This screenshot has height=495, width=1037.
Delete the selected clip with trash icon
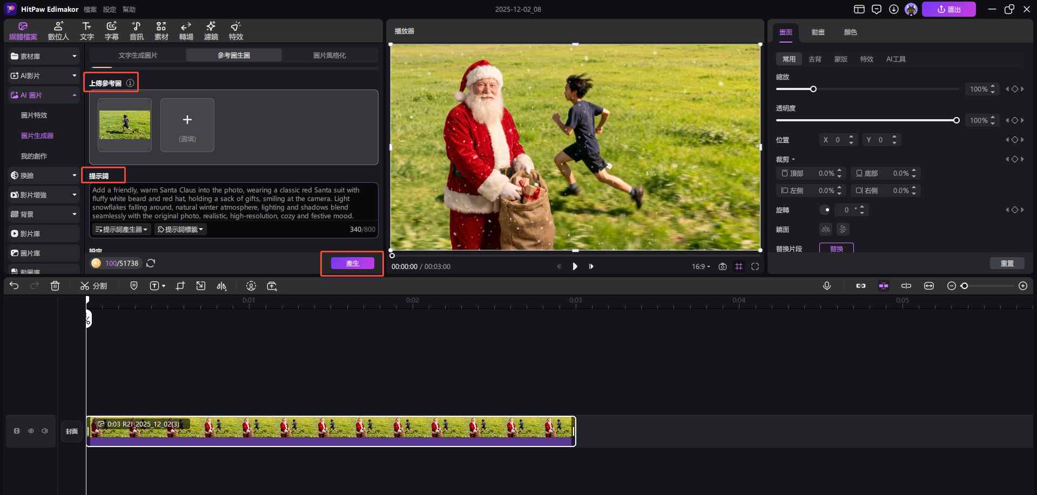(55, 286)
